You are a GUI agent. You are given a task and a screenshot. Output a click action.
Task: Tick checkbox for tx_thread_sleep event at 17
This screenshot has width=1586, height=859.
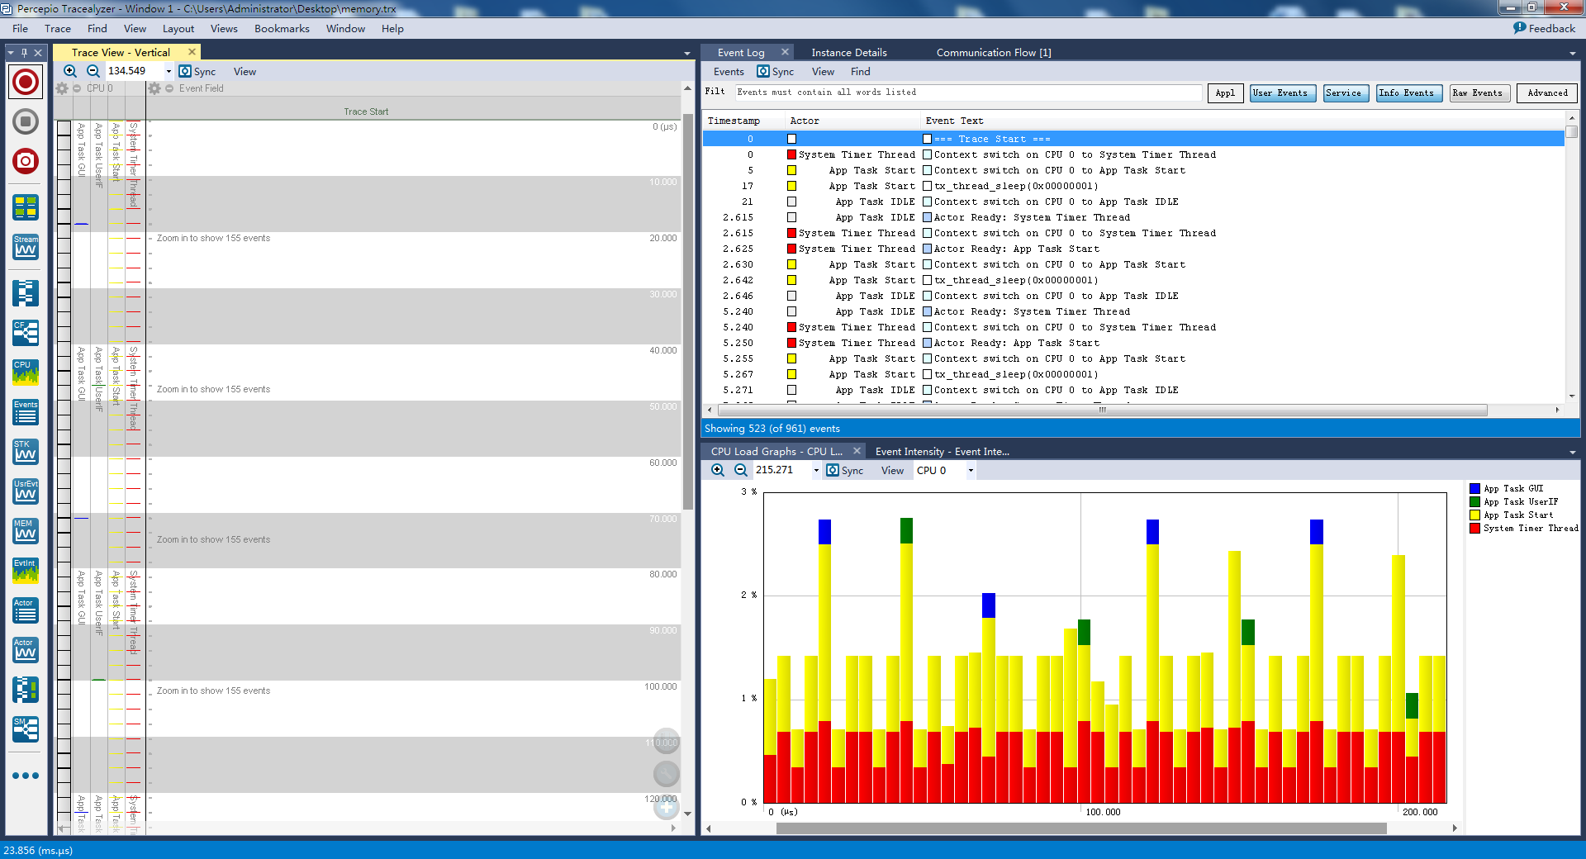[927, 186]
